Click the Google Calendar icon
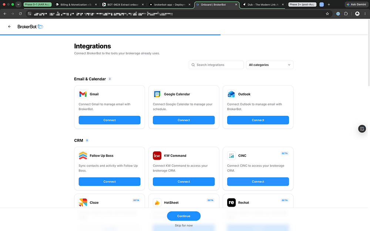 pyautogui.click(x=157, y=94)
